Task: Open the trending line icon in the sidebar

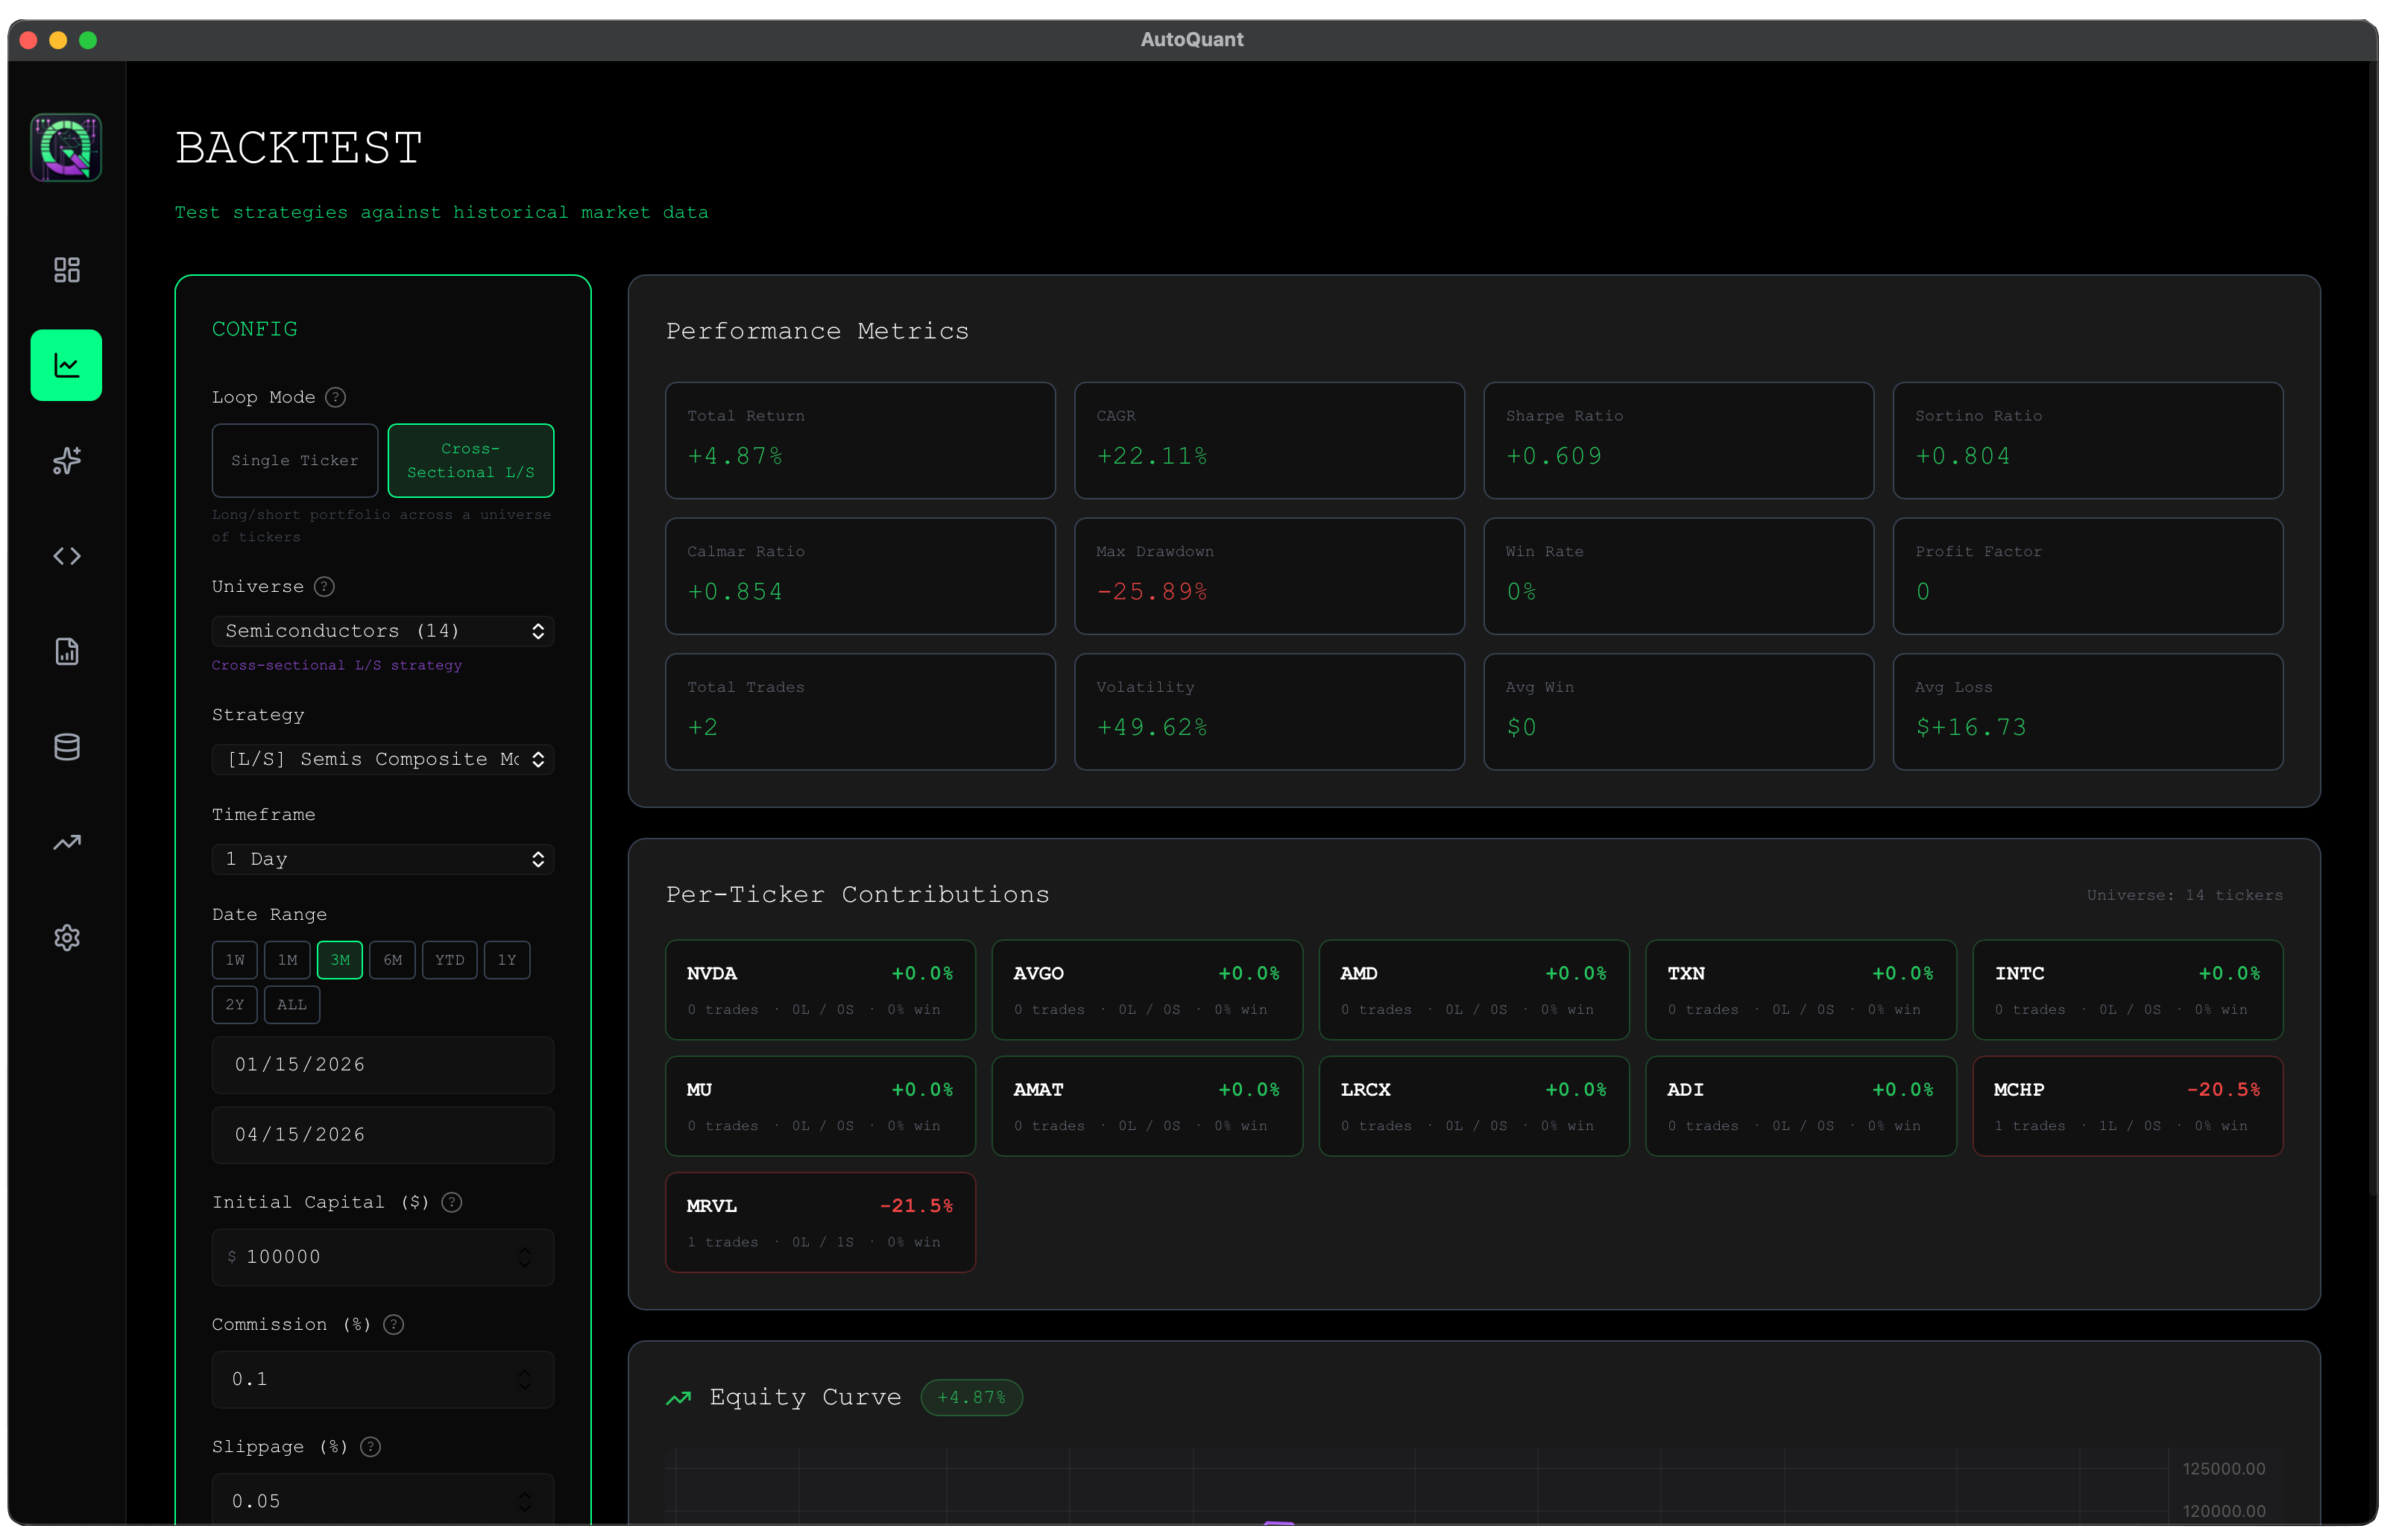Action: [66, 842]
